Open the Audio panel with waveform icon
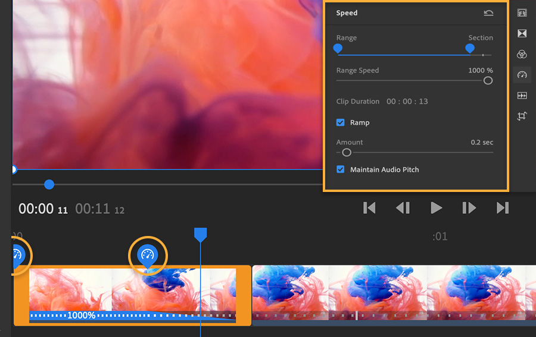 (x=522, y=96)
